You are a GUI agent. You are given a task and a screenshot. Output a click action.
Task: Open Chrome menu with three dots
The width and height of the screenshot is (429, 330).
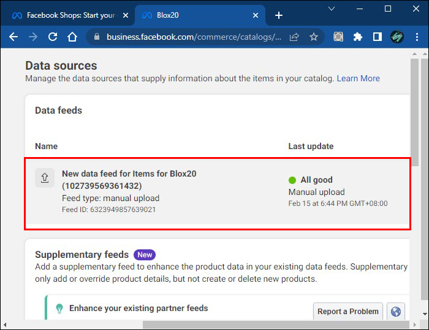418,37
